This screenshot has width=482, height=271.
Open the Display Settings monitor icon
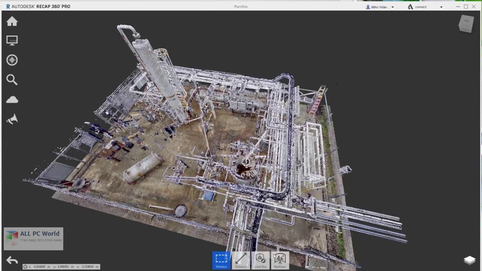pyautogui.click(x=12, y=41)
